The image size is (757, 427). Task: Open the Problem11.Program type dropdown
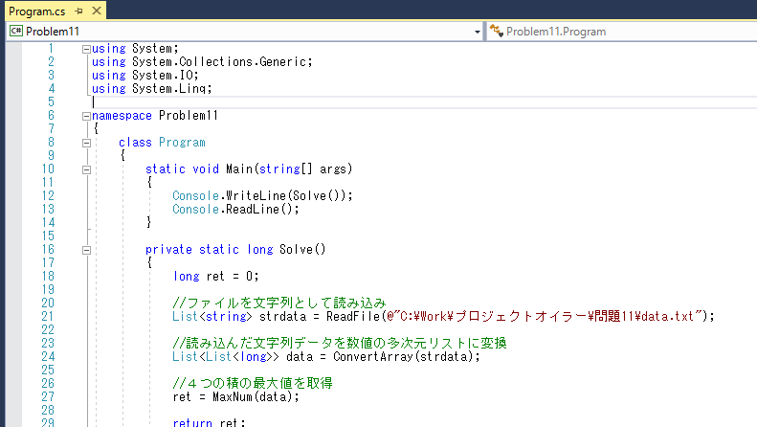[x=622, y=32]
